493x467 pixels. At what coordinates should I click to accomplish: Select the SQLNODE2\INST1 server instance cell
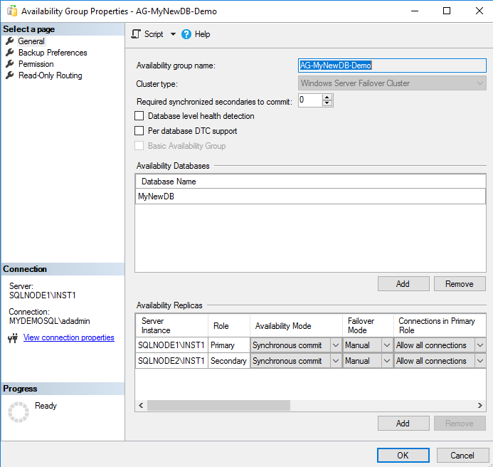click(x=171, y=361)
